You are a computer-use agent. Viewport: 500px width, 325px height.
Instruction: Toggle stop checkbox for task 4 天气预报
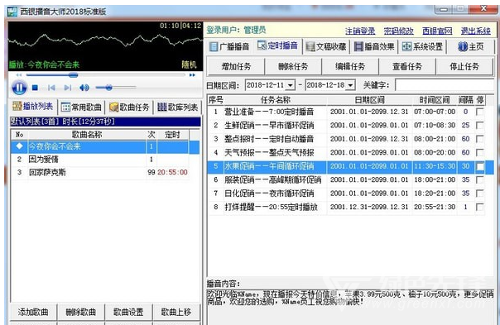pos(479,153)
